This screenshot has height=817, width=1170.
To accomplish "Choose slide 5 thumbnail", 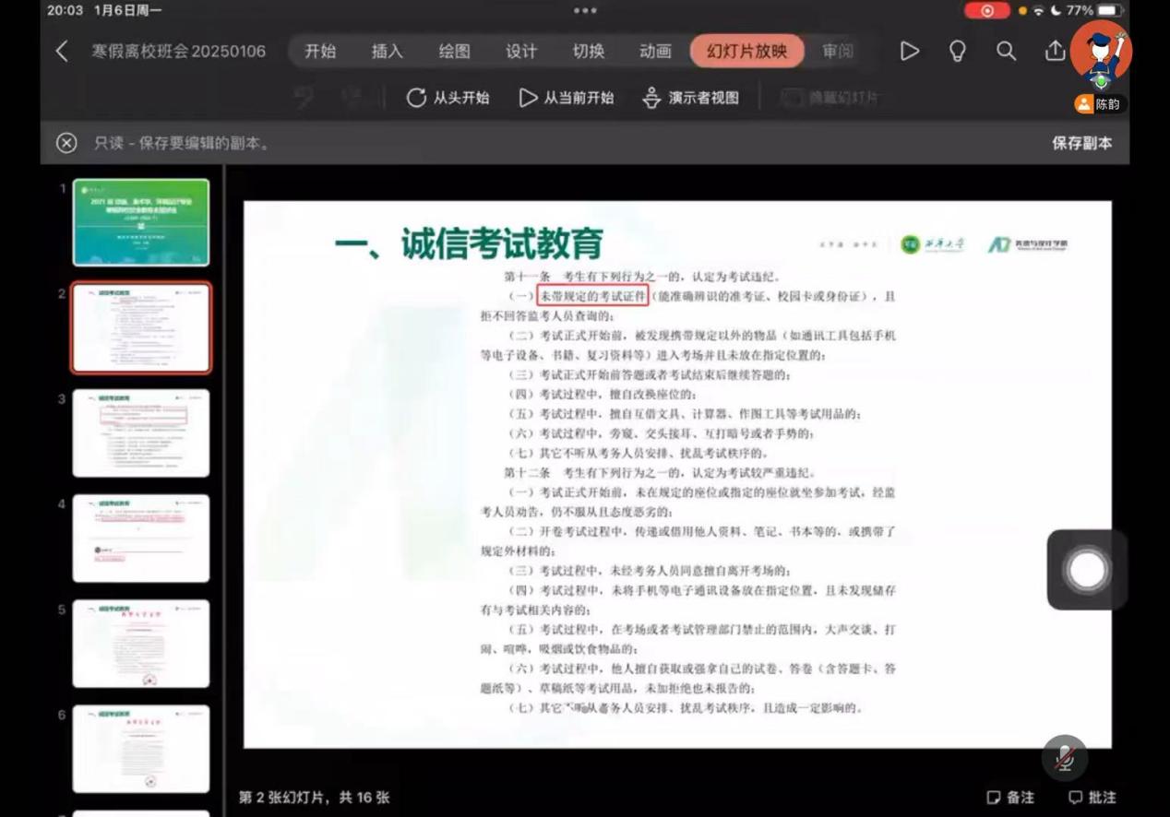I will click(x=141, y=644).
